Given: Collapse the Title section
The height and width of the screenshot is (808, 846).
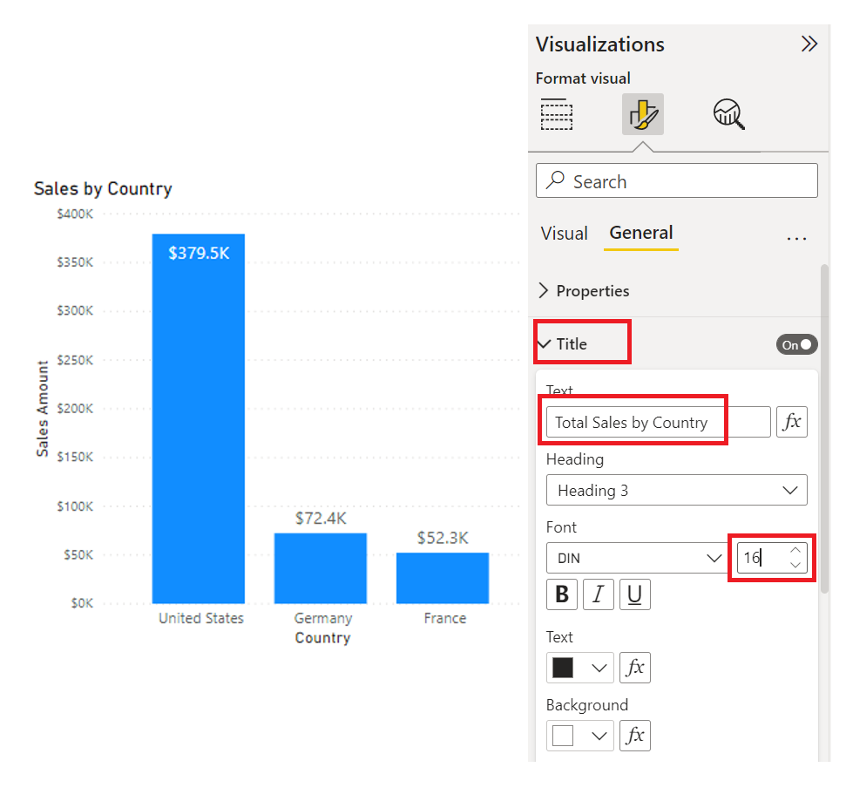Looking at the screenshot, I should [545, 343].
